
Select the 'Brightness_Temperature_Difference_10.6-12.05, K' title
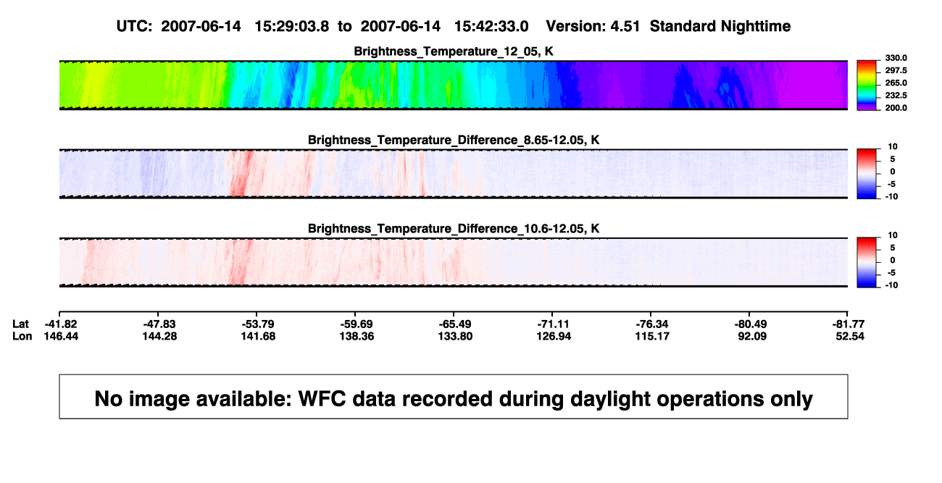(454, 229)
